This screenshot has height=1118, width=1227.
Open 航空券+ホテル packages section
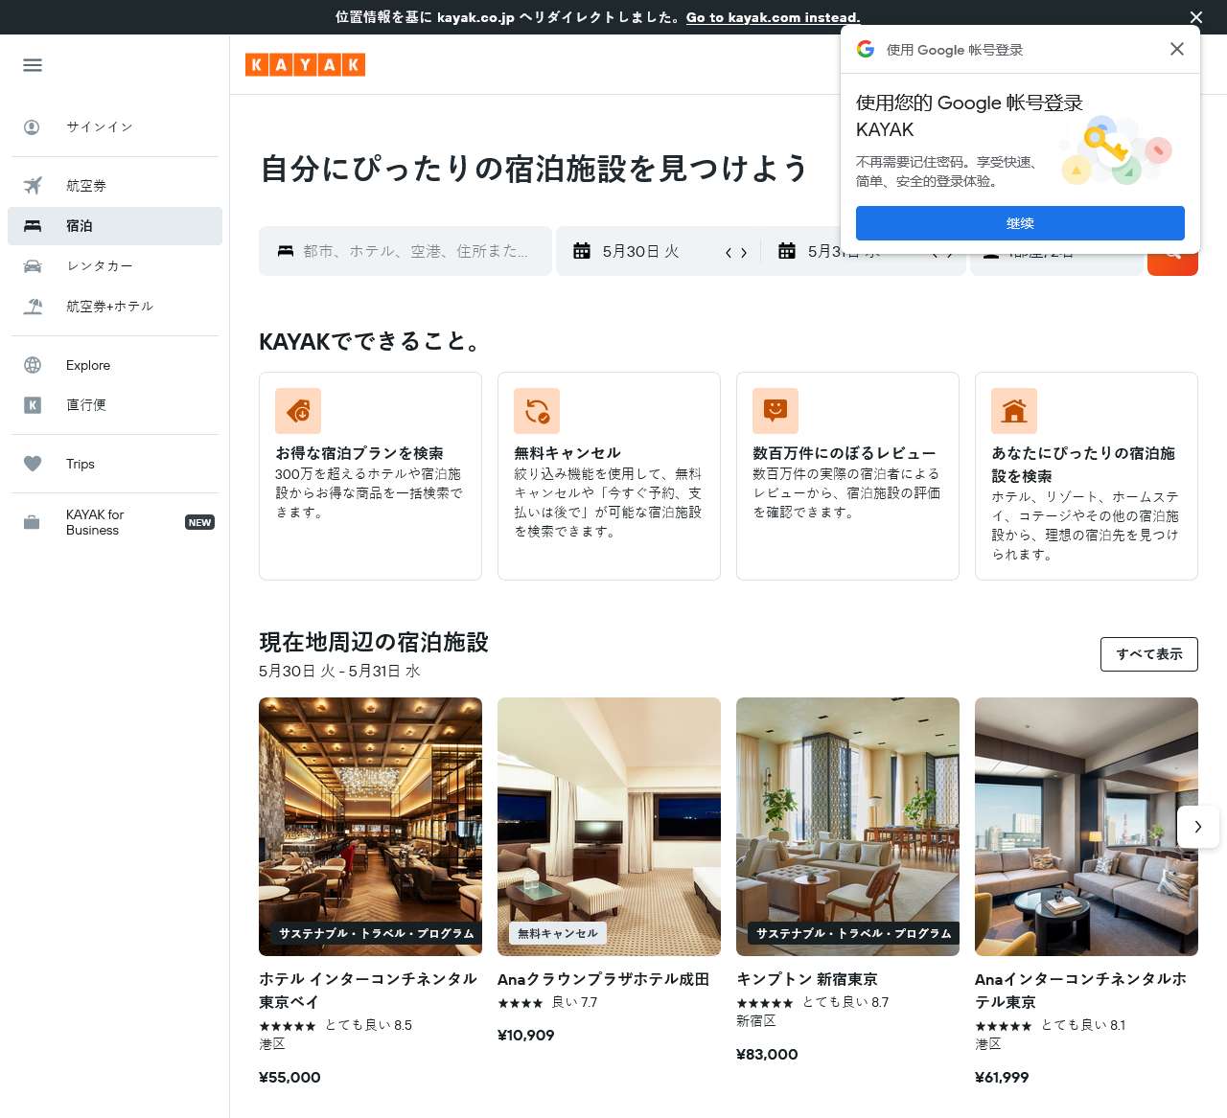coord(115,307)
